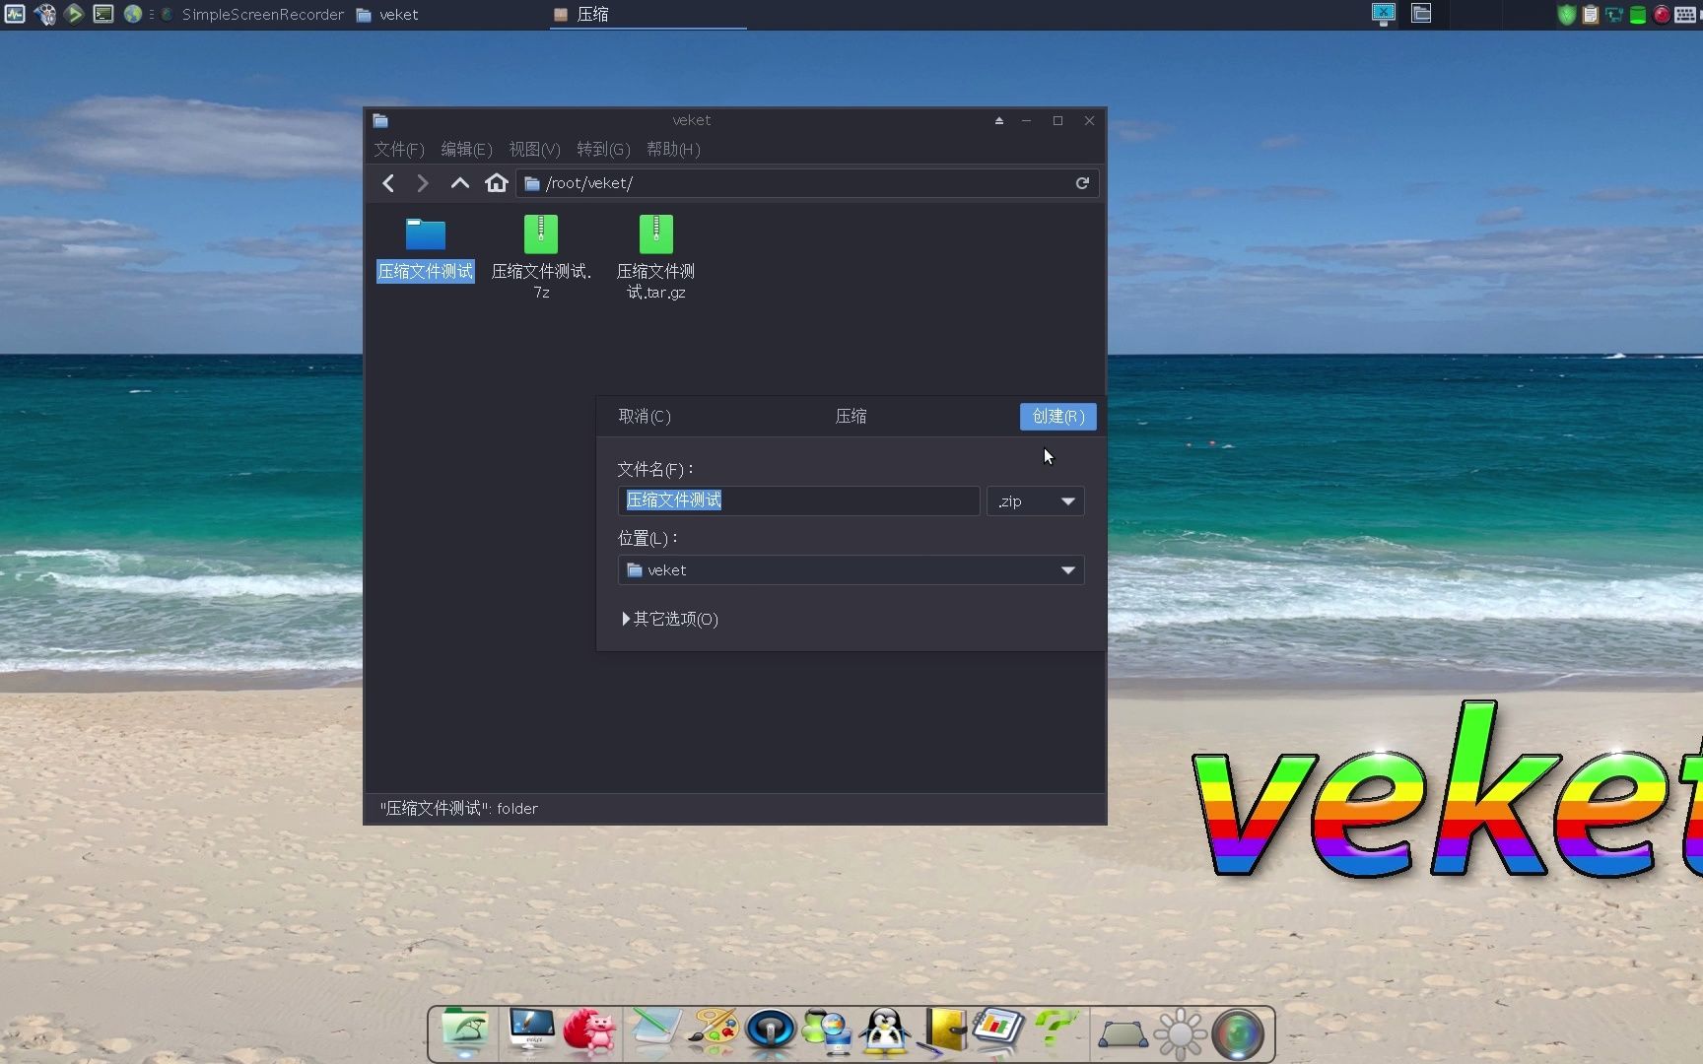Image resolution: width=1703 pixels, height=1064 pixels.
Task: Select the 压缩文件测试.tar.gz archive
Action: 656,234
